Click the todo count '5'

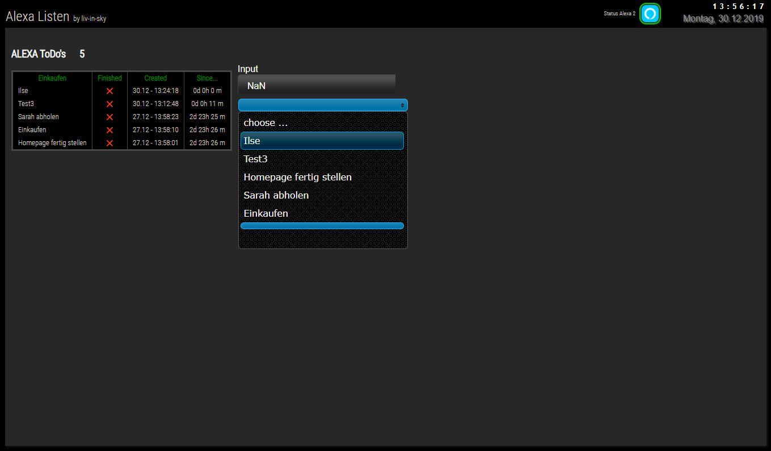point(82,54)
